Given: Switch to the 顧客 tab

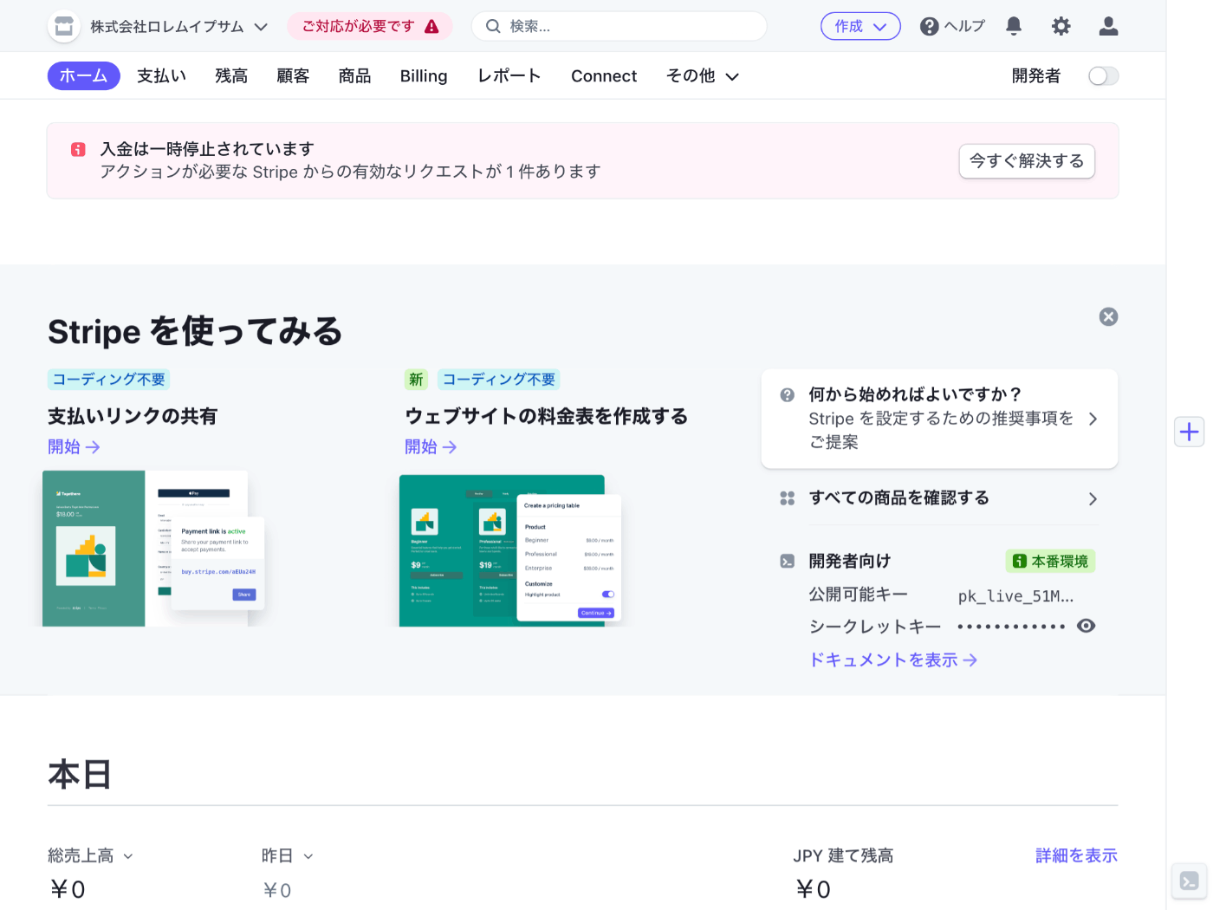Looking at the screenshot, I should click(293, 75).
